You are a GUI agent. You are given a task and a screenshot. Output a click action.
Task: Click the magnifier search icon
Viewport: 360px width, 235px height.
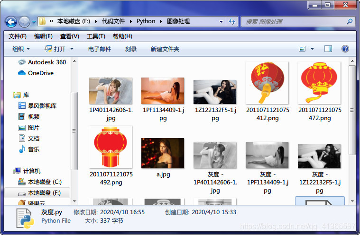click(x=350, y=22)
